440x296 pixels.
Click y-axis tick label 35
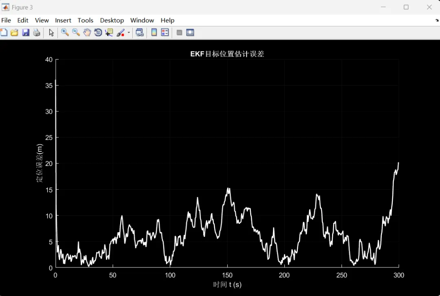point(49,86)
